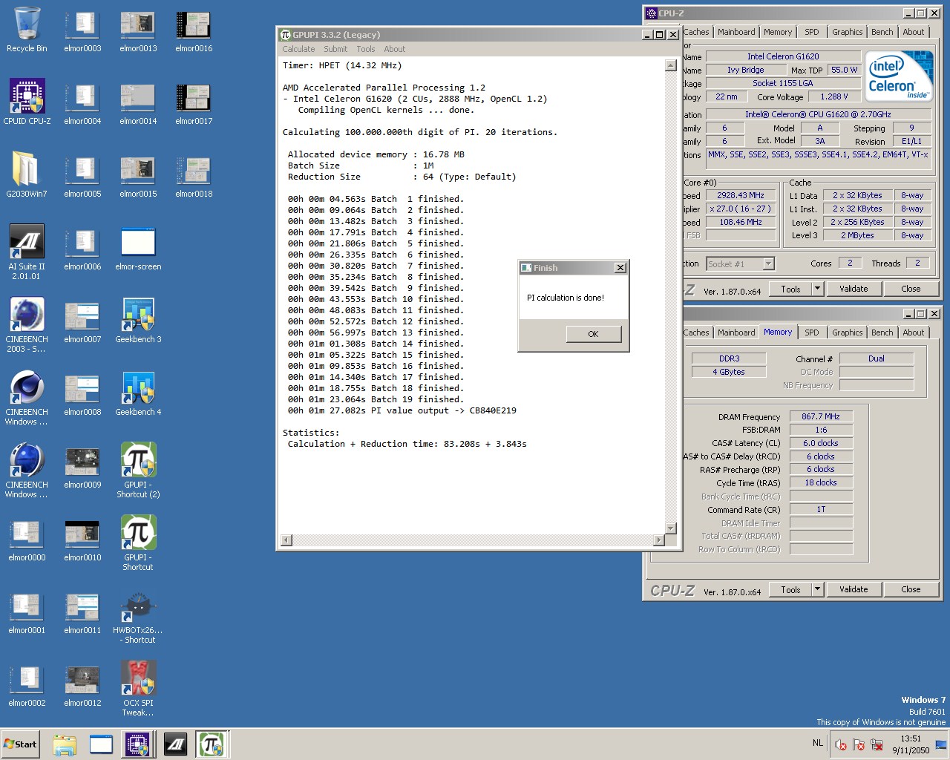The height and width of the screenshot is (760, 950).
Task: Click DRAM Frequency value 867.7 MHz
Action: click(821, 416)
